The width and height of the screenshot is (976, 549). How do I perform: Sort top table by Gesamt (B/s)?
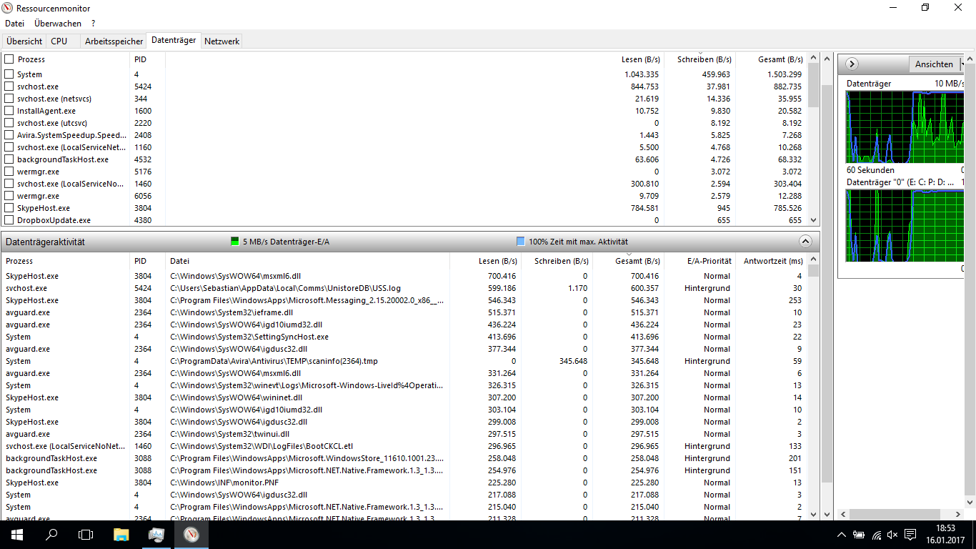pyautogui.click(x=771, y=59)
